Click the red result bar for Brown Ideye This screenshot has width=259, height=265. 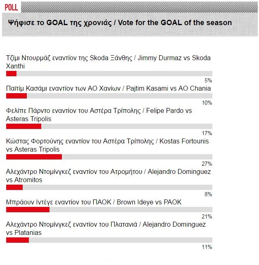[28, 210]
